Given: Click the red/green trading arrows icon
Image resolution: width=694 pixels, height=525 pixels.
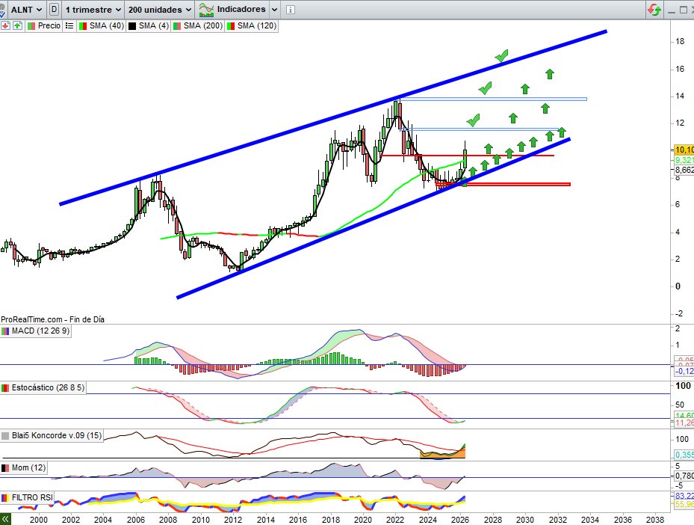Looking at the screenshot, I should pos(654,9).
